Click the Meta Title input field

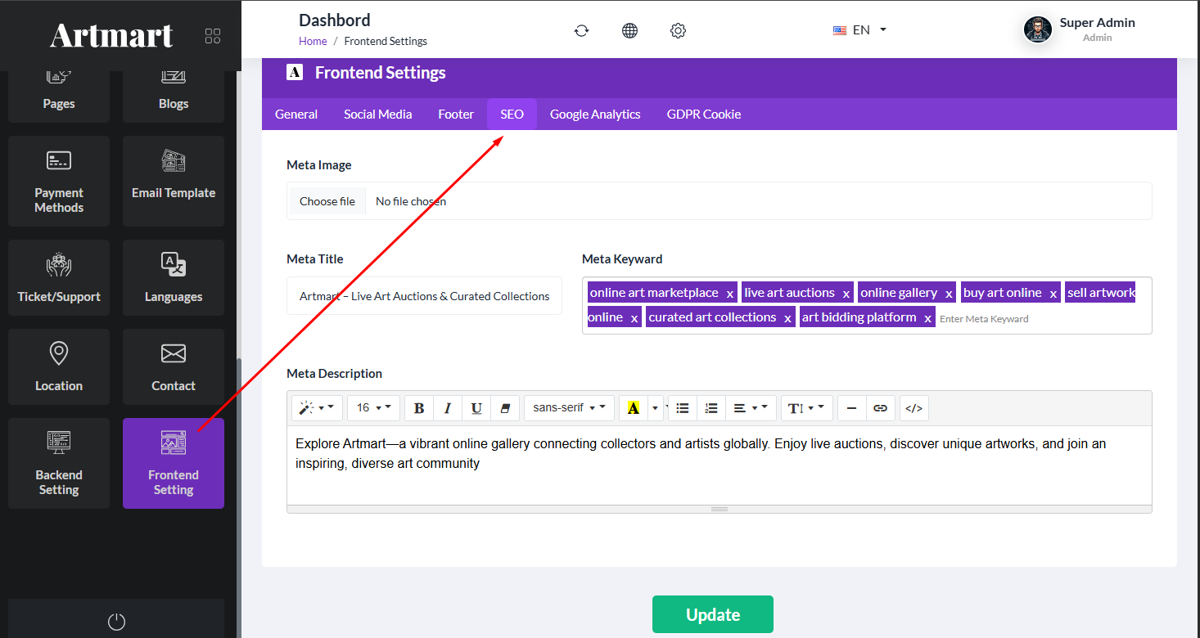click(424, 296)
